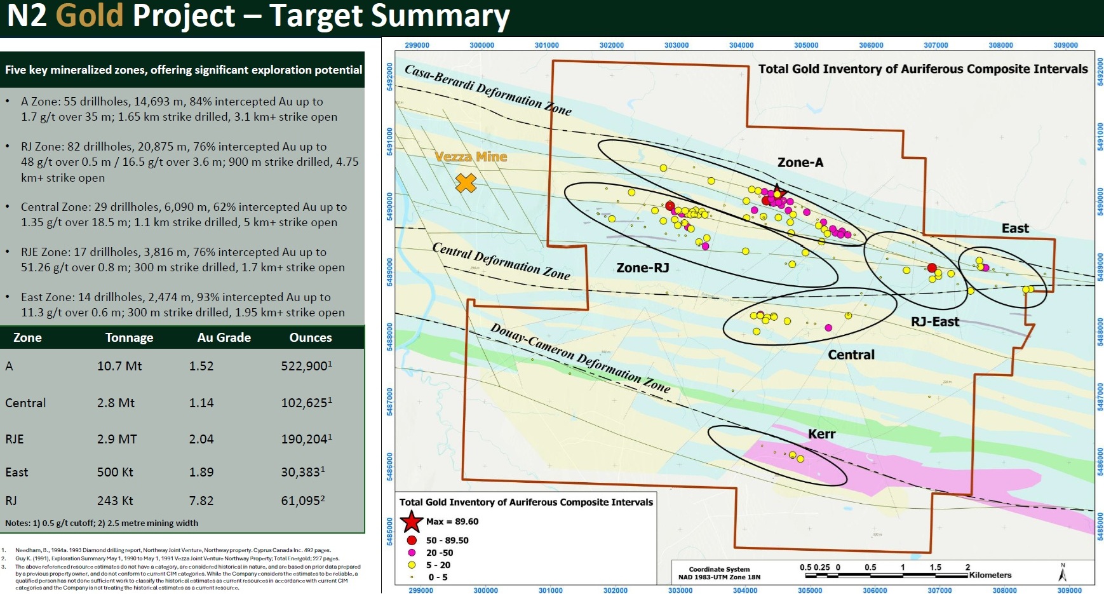The width and height of the screenshot is (1104, 594).
Task: Click the yellow 5 - 20 legend circle
Action: pos(412,565)
